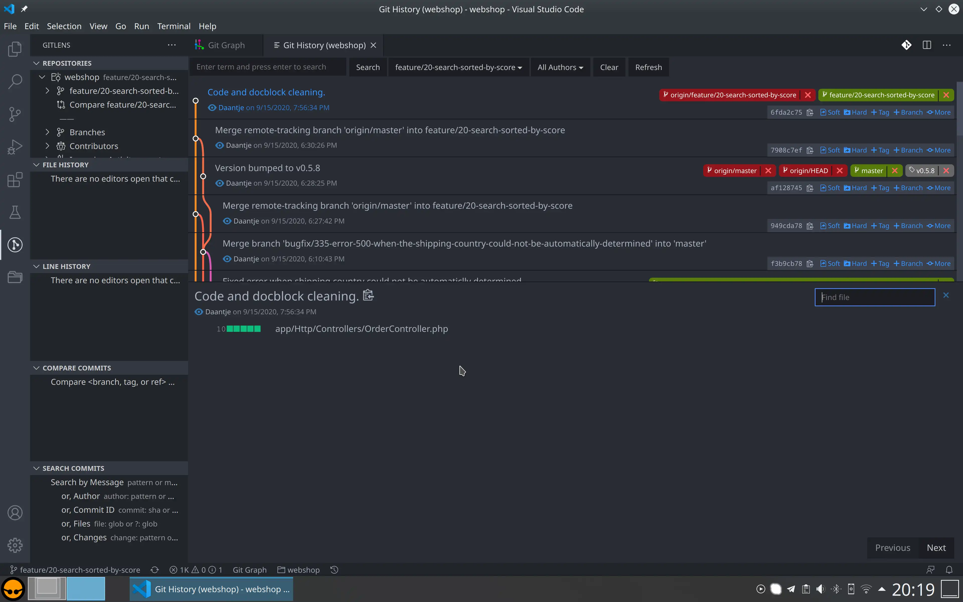963x602 pixels.
Task: Collapse the COMPARE COMMITS section
Action: [36, 368]
